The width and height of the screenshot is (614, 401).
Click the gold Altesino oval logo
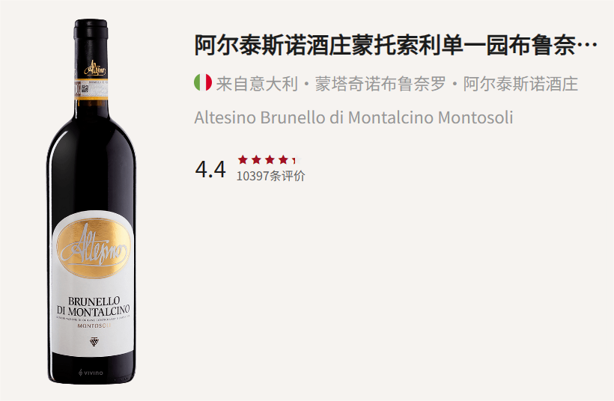[x=93, y=248]
